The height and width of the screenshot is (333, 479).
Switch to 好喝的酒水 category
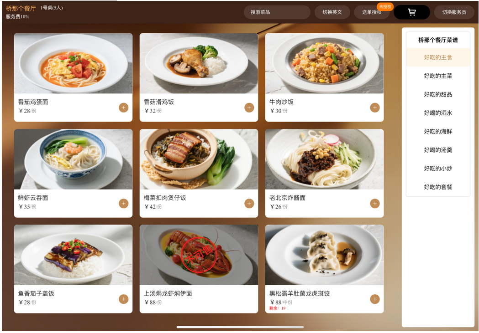coord(438,113)
